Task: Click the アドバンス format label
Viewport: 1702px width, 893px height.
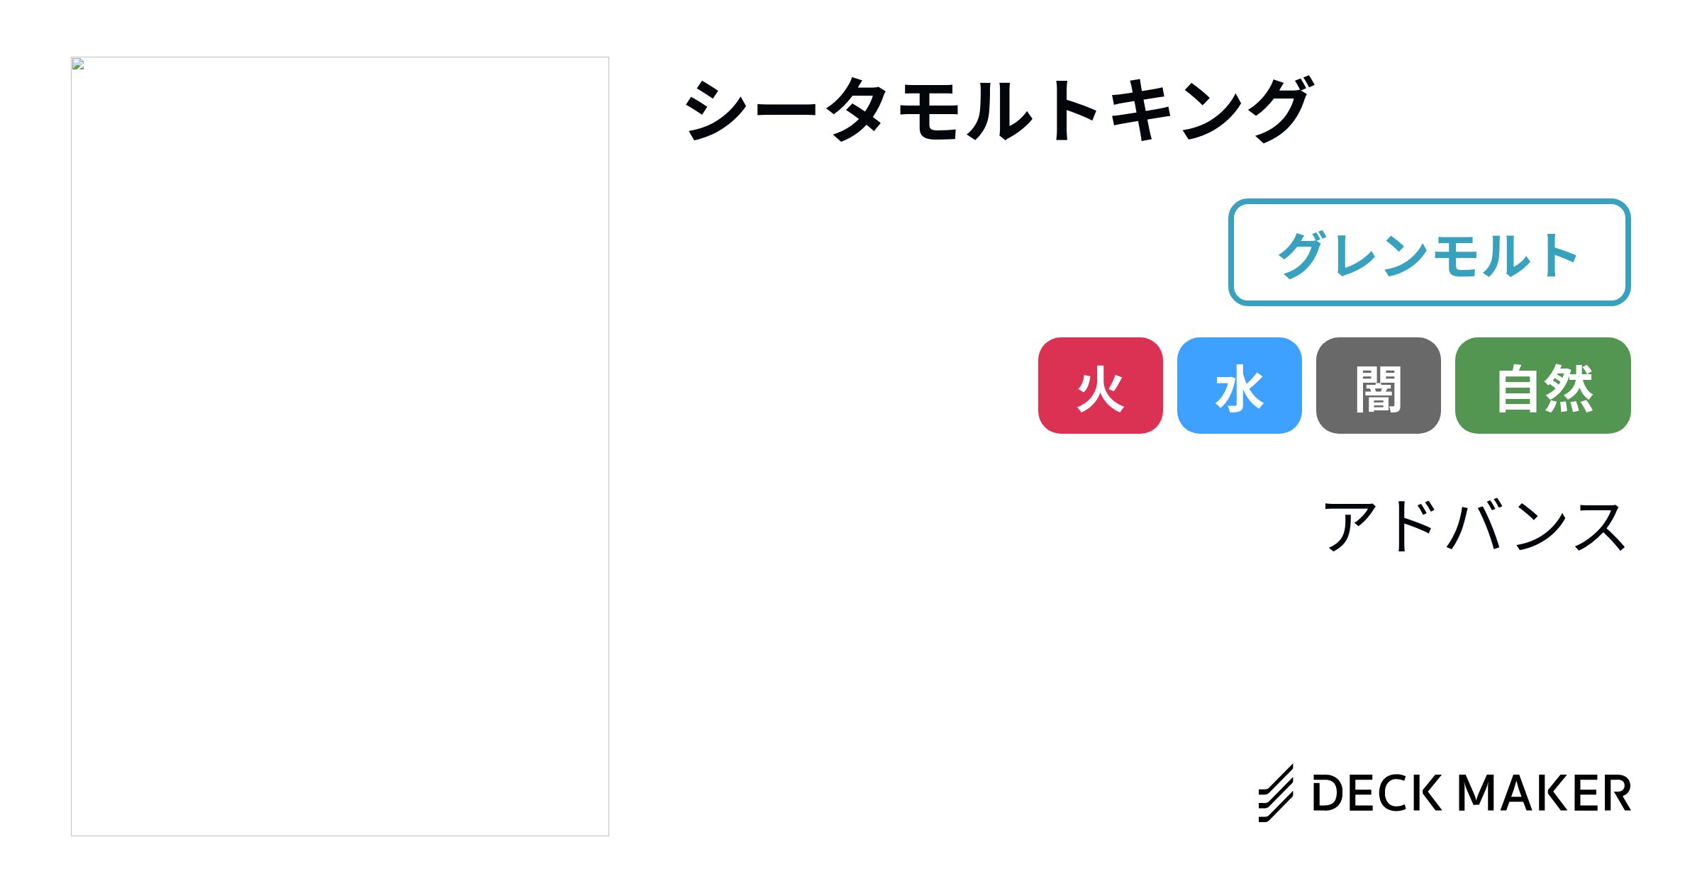Action: (x=1474, y=526)
